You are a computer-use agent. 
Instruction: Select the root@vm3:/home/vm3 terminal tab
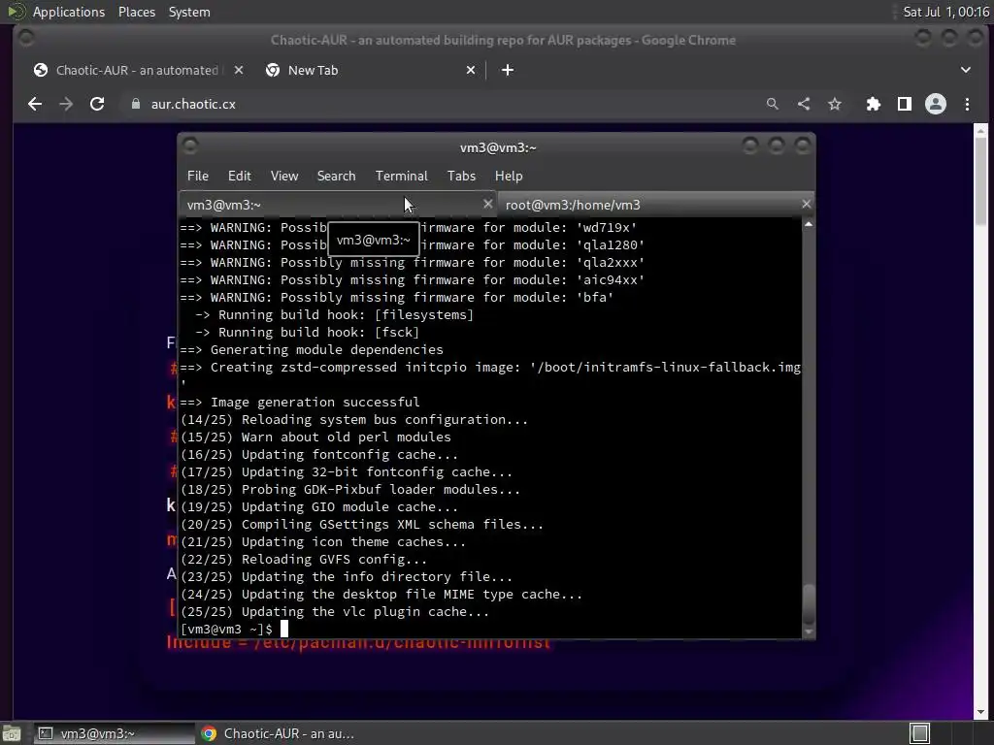655,205
